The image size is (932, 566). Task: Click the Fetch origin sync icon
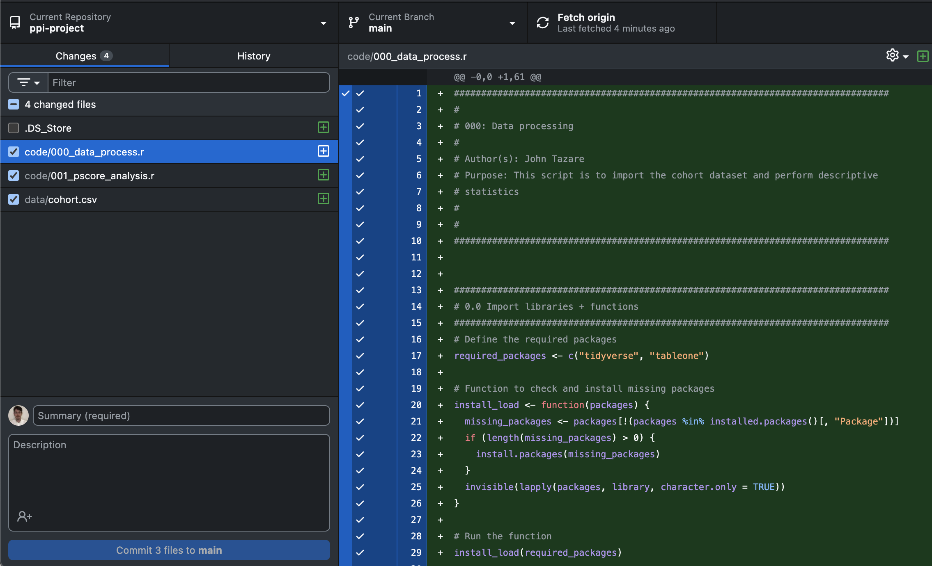pos(543,23)
